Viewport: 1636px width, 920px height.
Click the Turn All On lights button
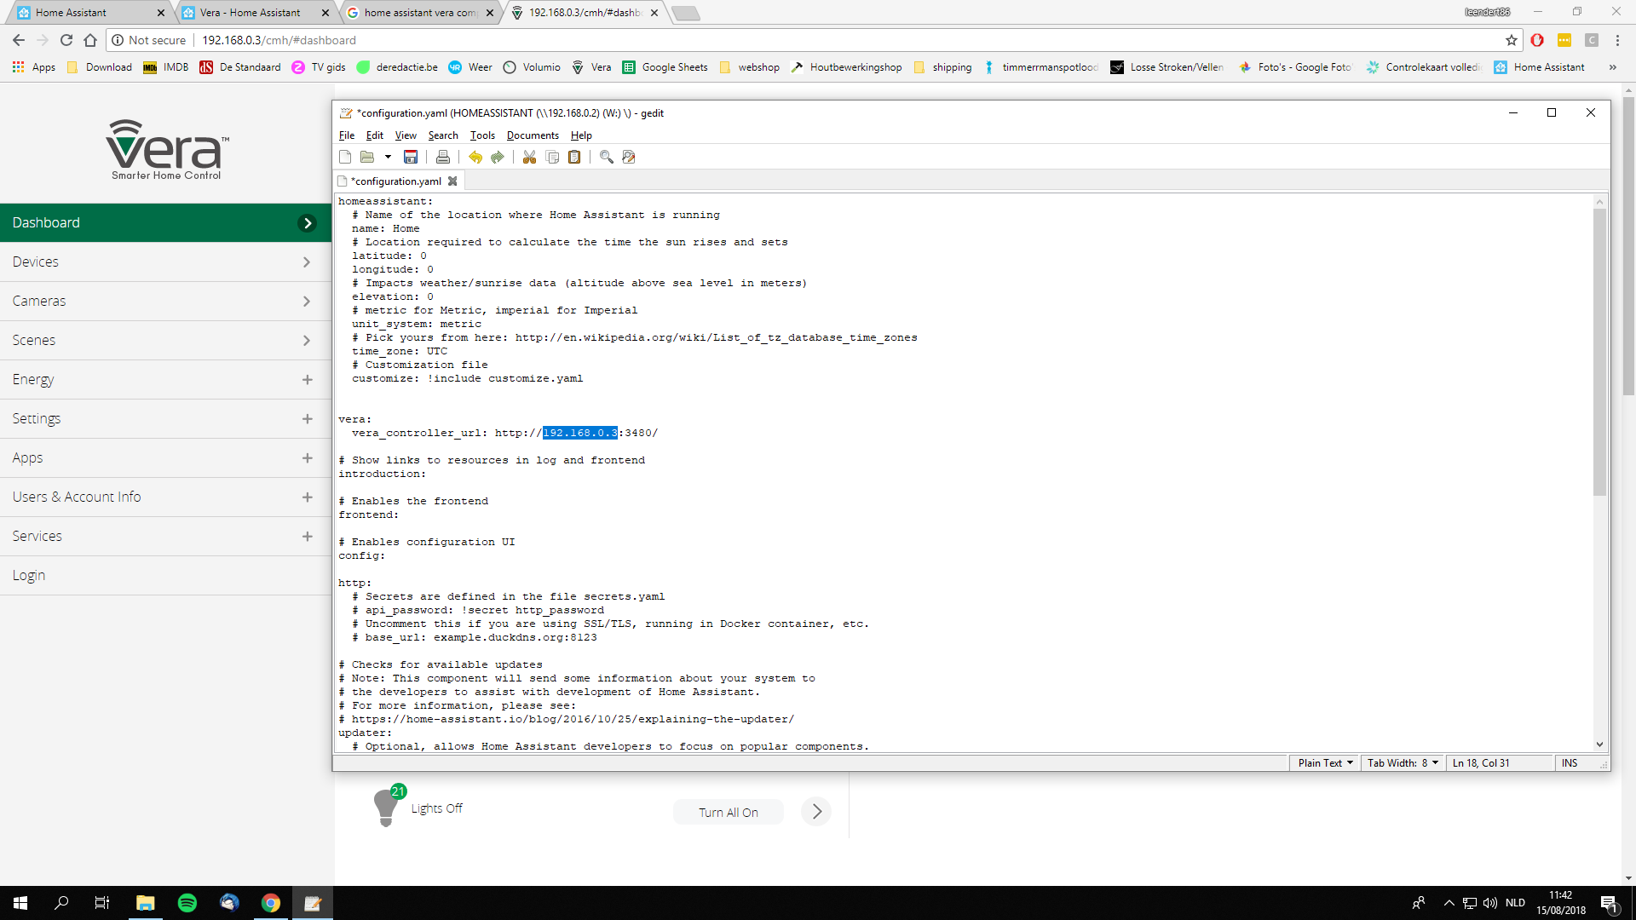pos(729,813)
